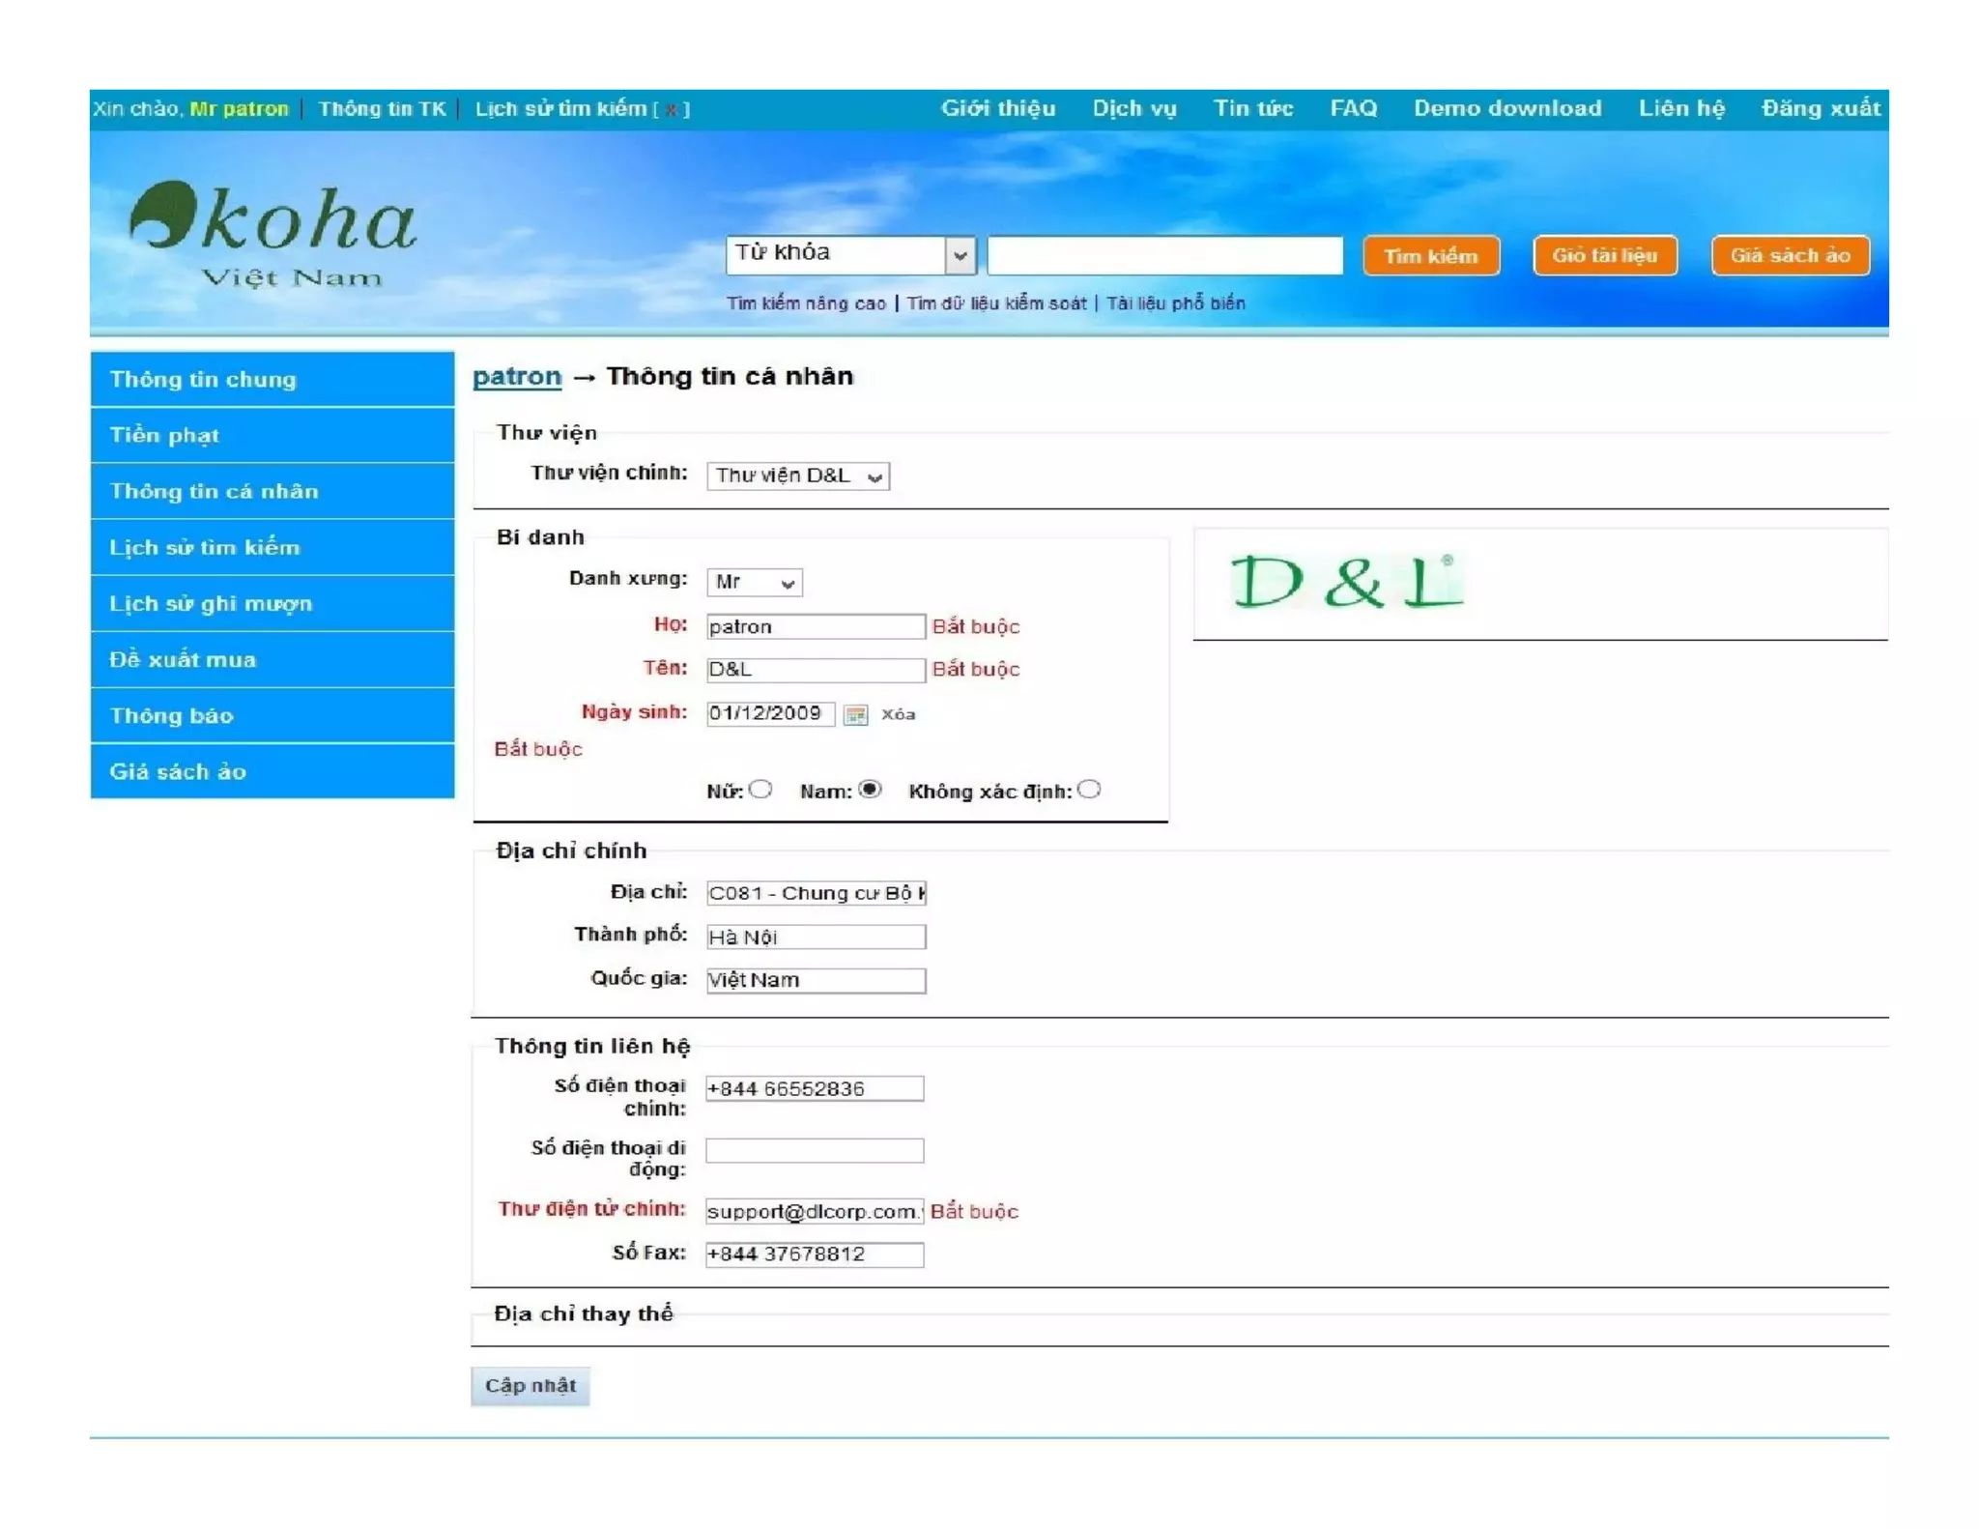The width and height of the screenshot is (1979, 1529).
Task: Click the Tìm kiếm nâng cao link
Action: coord(805,303)
